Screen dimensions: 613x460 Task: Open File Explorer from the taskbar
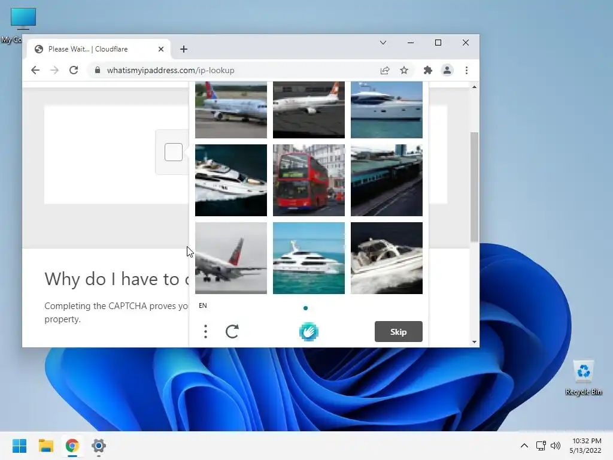point(45,446)
